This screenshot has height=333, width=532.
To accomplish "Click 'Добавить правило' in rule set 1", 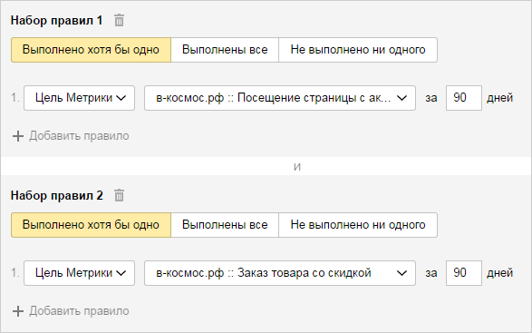I will coord(79,136).
